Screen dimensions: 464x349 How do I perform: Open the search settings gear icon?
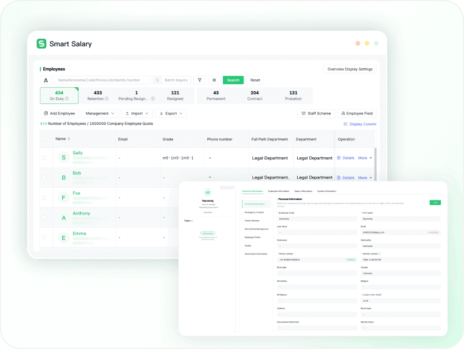coord(214,80)
